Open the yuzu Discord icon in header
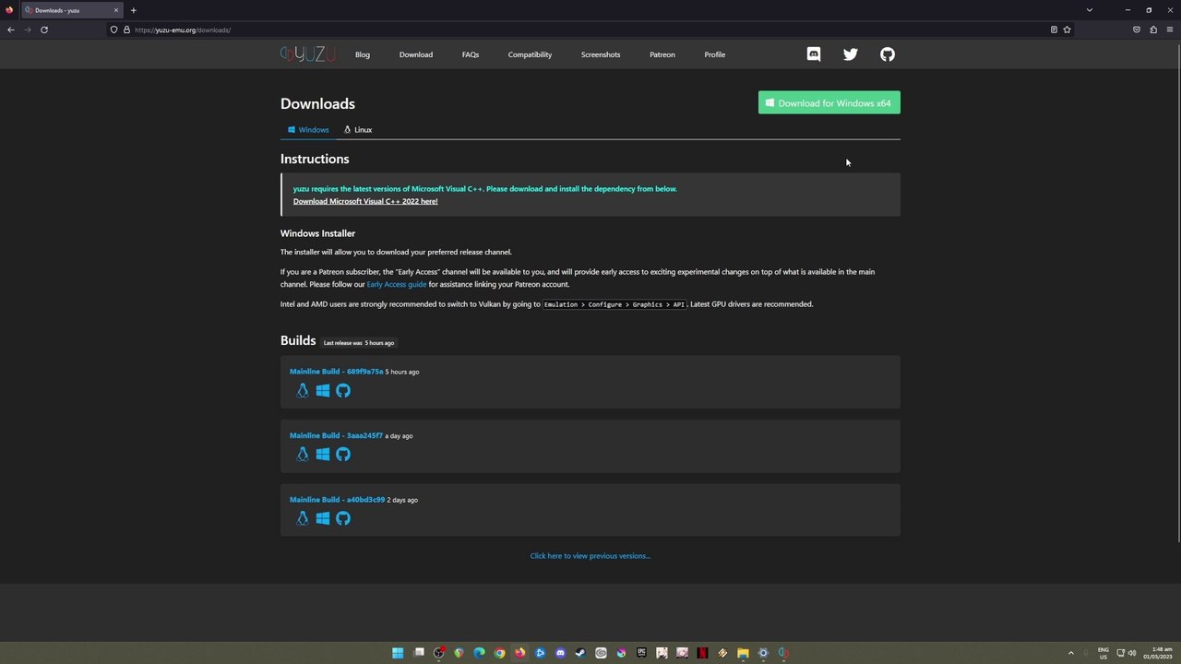Viewport: 1181px width, 664px height. (813, 54)
